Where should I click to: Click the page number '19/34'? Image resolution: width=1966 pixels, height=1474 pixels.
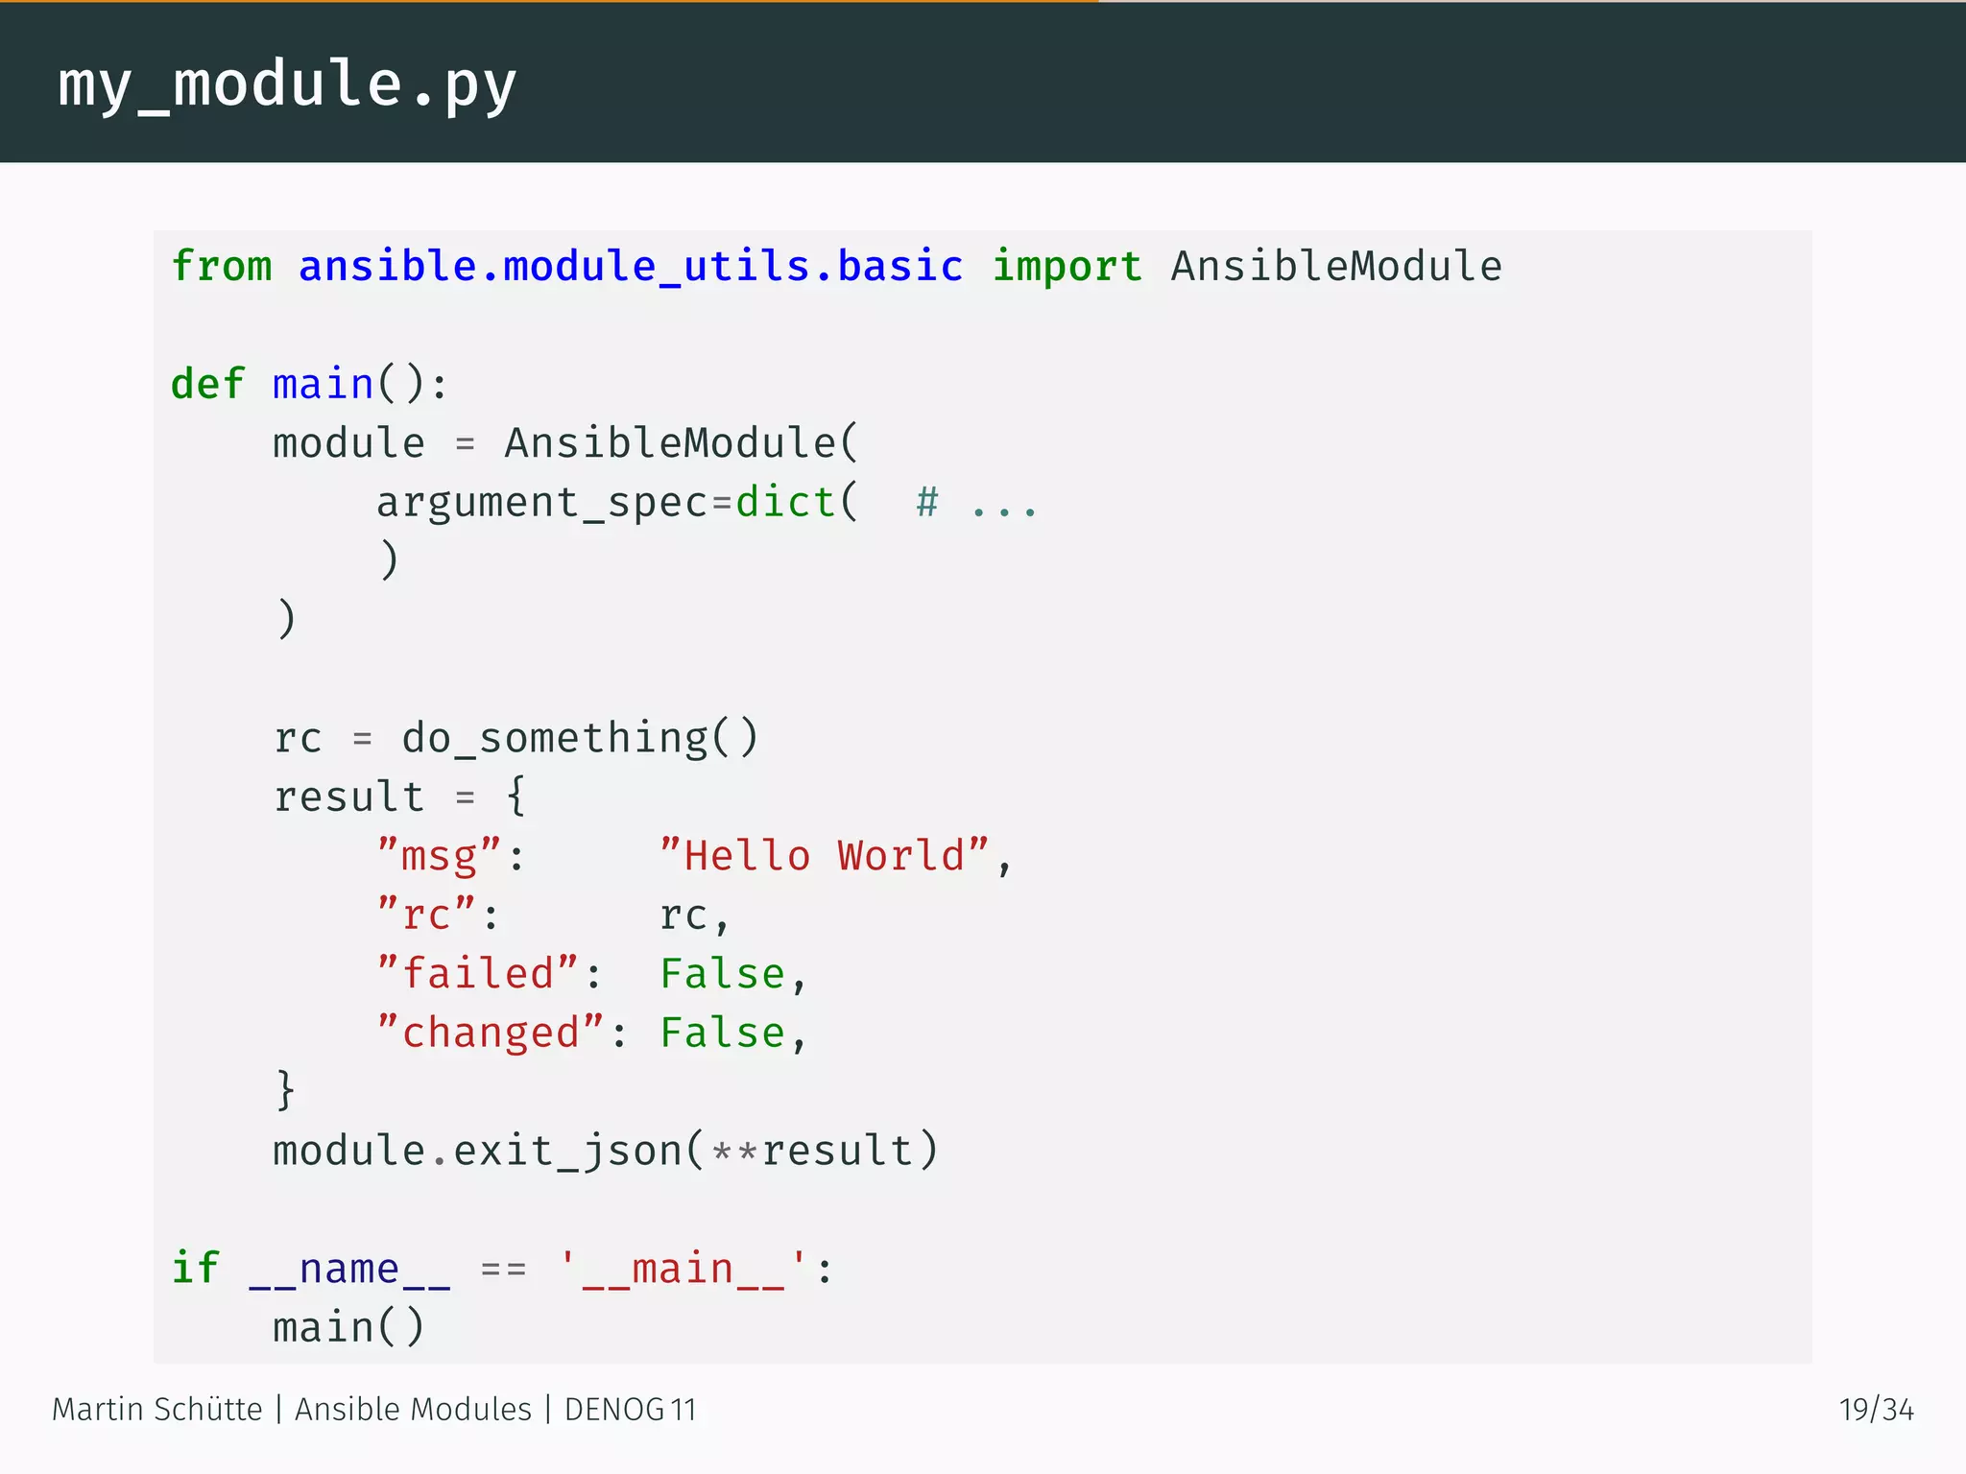(x=1876, y=1410)
